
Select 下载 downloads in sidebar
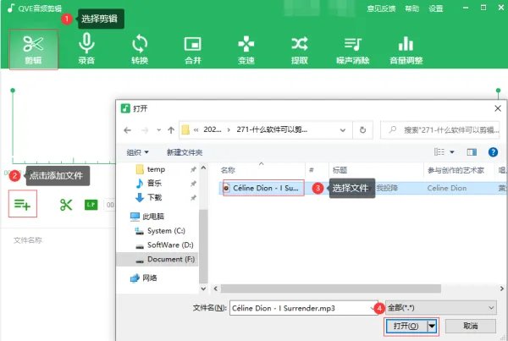coord(154,197)
